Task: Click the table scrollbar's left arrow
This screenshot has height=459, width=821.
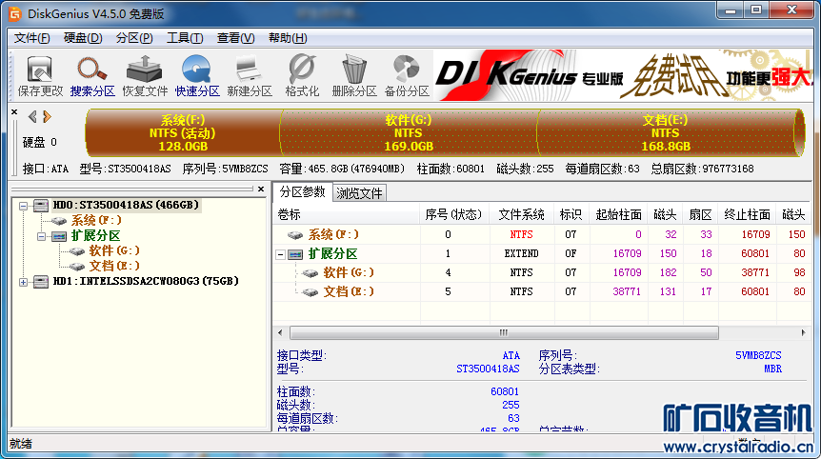Action: click(x=280, y=333)
